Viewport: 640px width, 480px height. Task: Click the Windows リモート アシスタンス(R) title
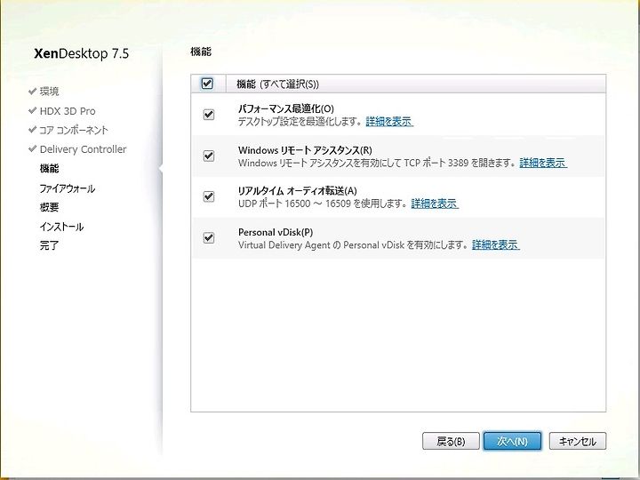pyautogui.click(x=305, y=150)
